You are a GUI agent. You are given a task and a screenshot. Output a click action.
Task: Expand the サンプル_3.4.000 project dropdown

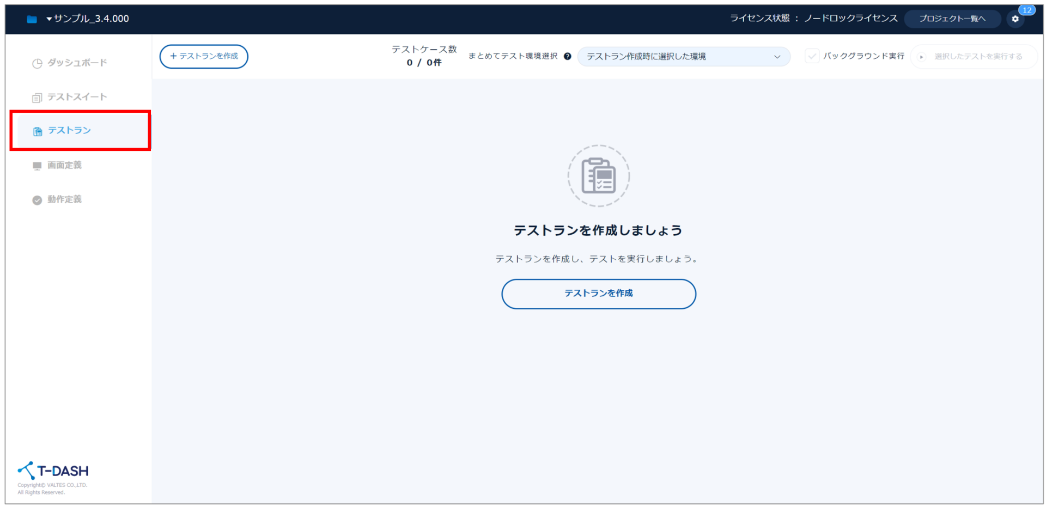pos(87,19)
